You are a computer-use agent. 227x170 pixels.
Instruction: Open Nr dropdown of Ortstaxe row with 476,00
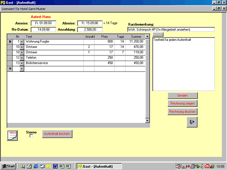[22, 47]
